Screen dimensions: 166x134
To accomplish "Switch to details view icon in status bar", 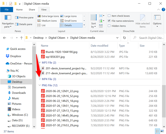I will (x=158, y=131).
